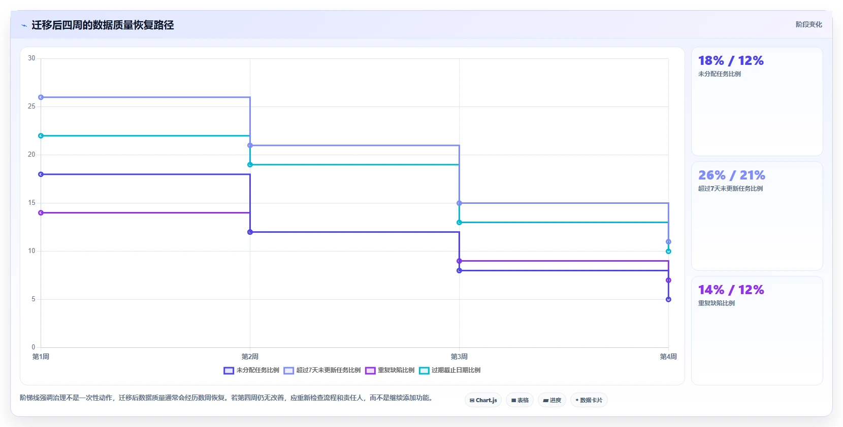Click the y-axis value 25
843x427 pixels.
pyautogui.click(x=31, y=106)
